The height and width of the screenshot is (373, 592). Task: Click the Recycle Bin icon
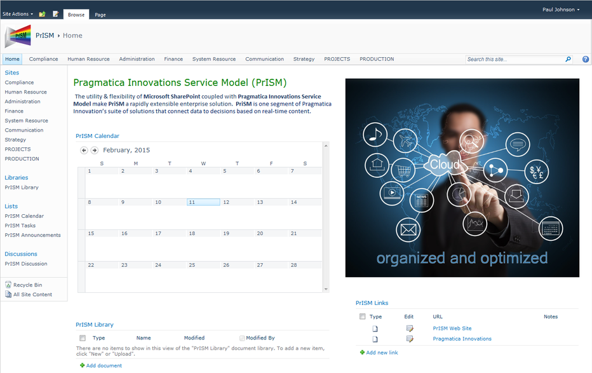tap(8, 285)
